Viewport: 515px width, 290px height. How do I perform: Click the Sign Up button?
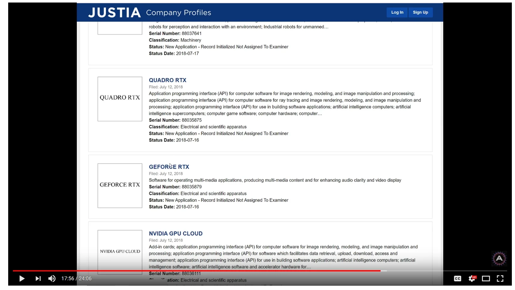coord(421,12)
